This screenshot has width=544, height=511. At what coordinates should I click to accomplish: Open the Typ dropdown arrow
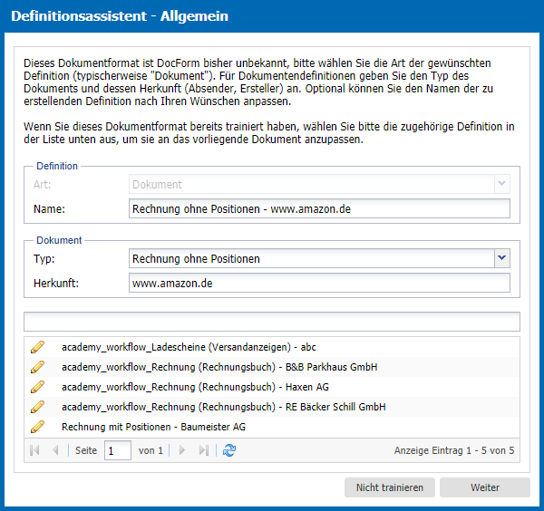(502, 258)
